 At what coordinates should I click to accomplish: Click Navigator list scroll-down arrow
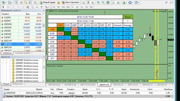point(43,81)
